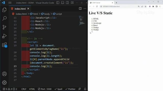Go back in the browser
163x91 pixels.
tap(90, 6)
